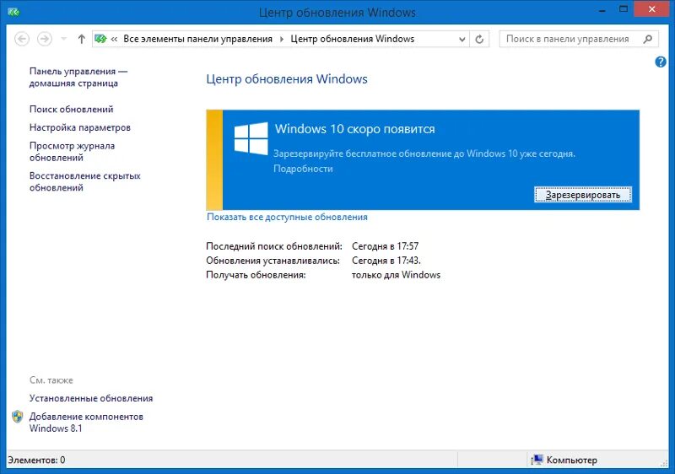Click the Windows Update address bar icon
675x474 pixels.
(100, 39)
